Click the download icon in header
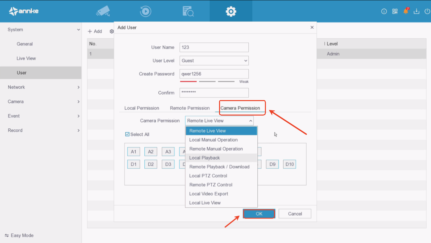The height and width of the screenshot is (243, 431). 417,12
